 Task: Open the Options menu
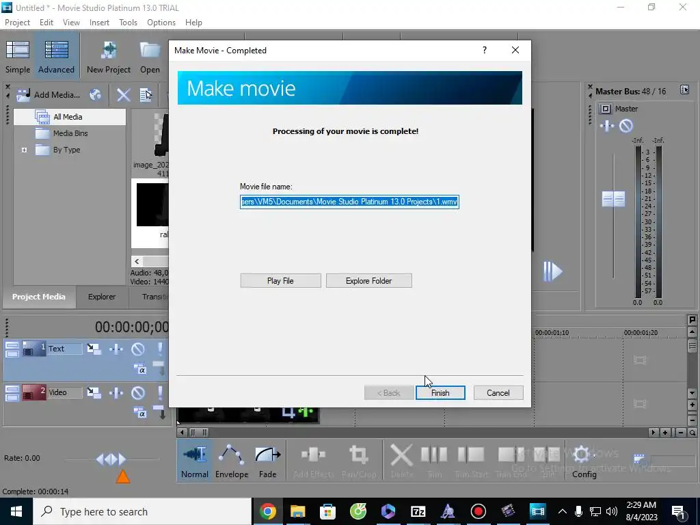(x=161, y=23)
